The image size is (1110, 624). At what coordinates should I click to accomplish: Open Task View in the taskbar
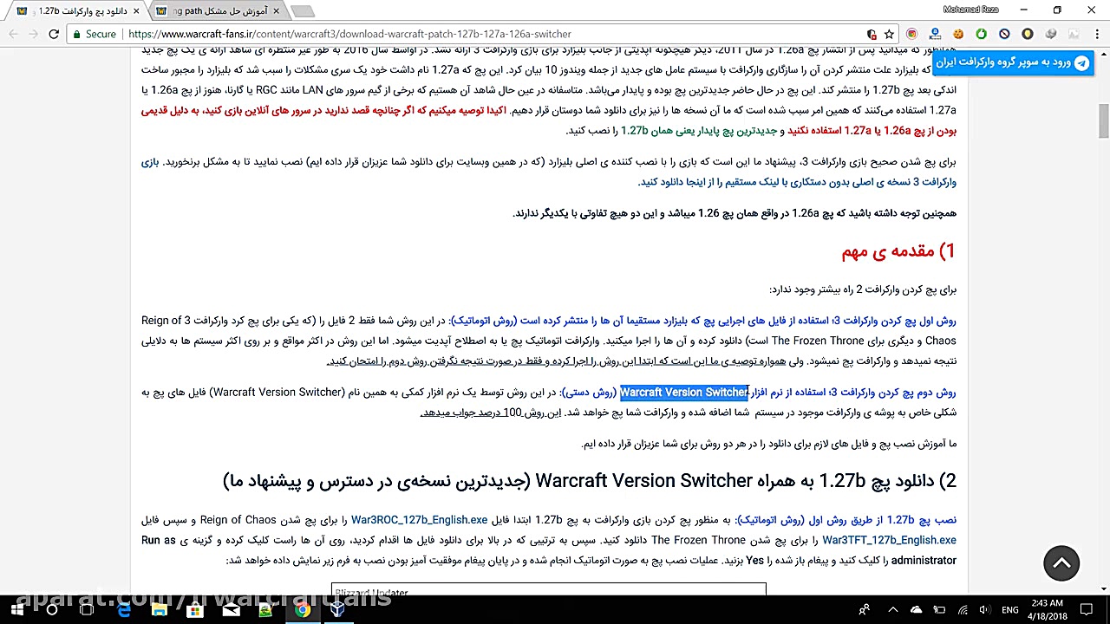87,609
